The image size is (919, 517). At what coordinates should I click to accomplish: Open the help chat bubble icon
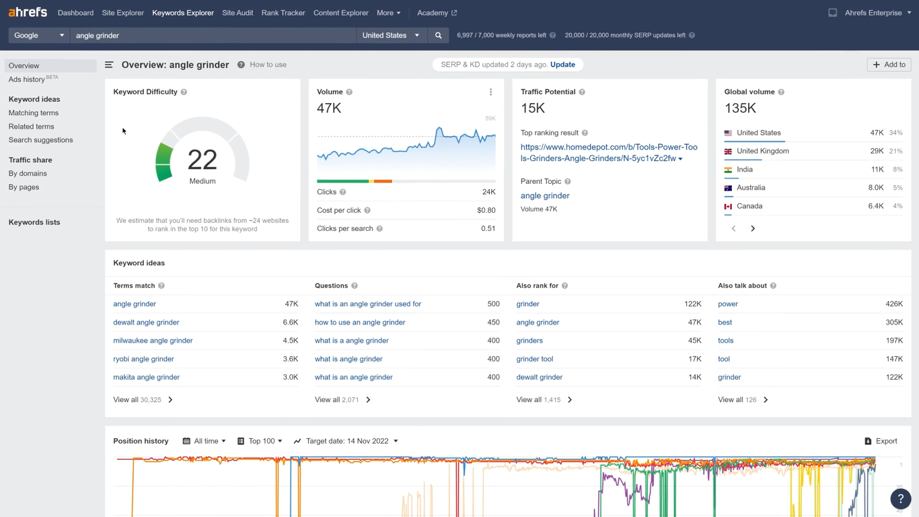tap(900, 499)
